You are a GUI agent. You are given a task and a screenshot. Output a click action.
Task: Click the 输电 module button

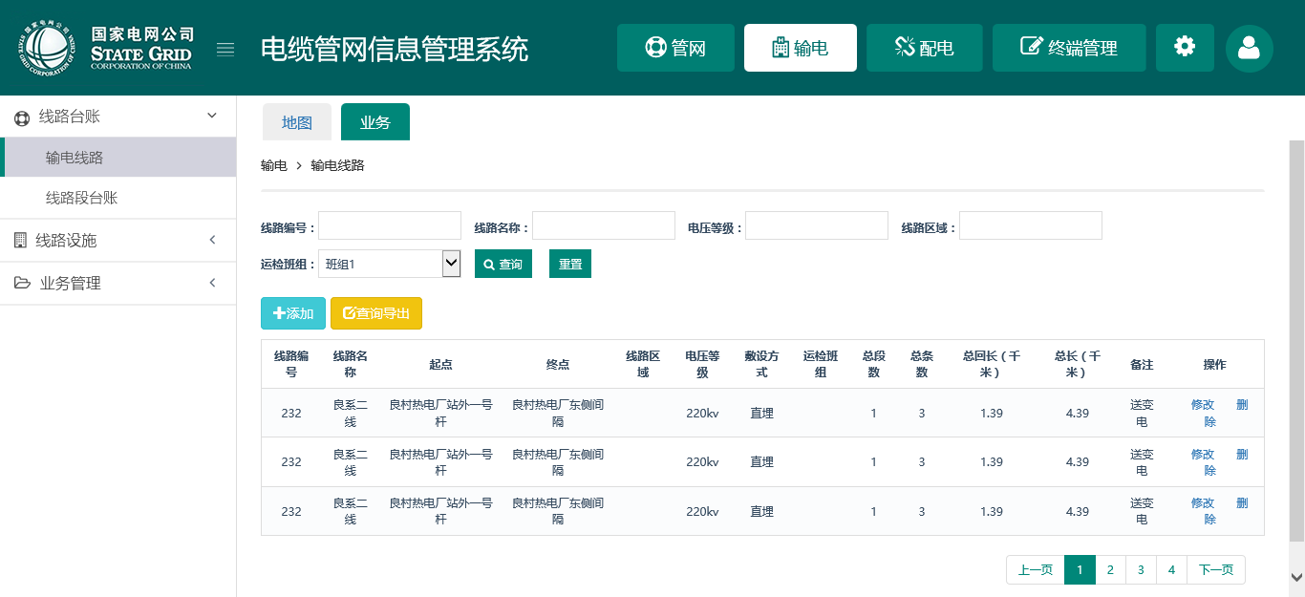pos(800,48)
